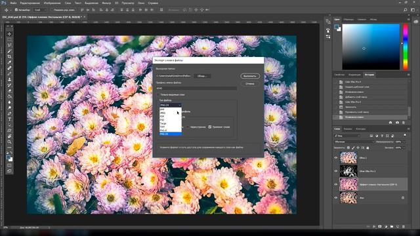Click the Отмена cancel button
Image resolution: width=420 pixels, height=236 pixels.
coord(250,84)
